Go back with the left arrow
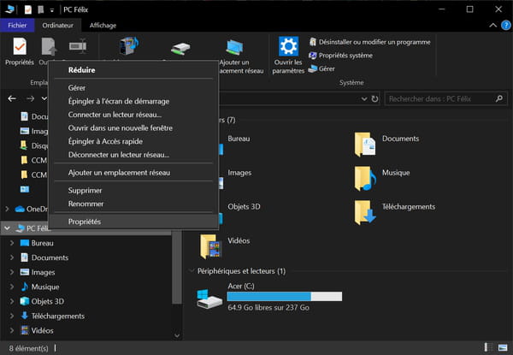 12,98
